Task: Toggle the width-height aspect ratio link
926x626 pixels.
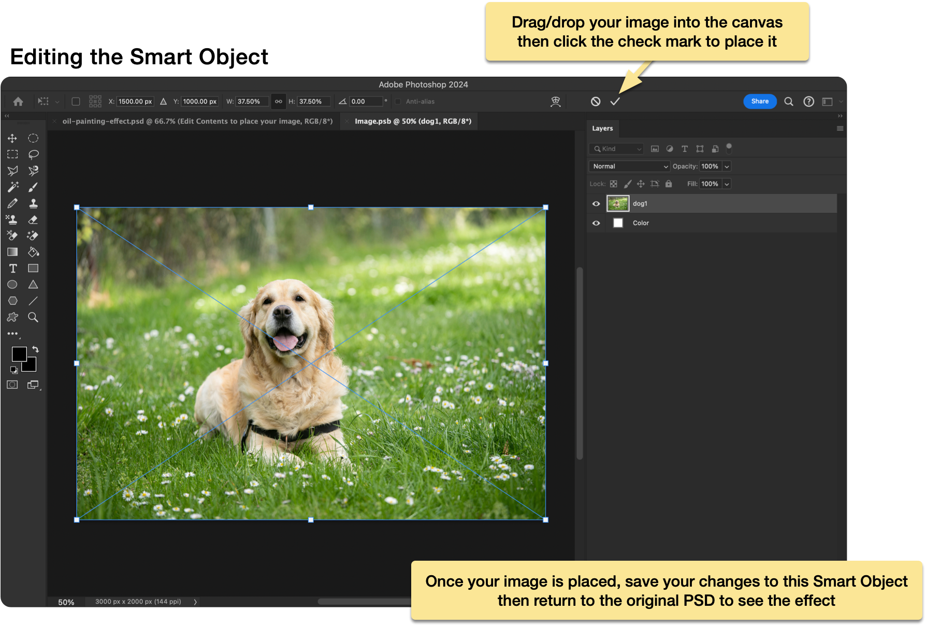Action: pyautogui.click(x=279, y=102)
